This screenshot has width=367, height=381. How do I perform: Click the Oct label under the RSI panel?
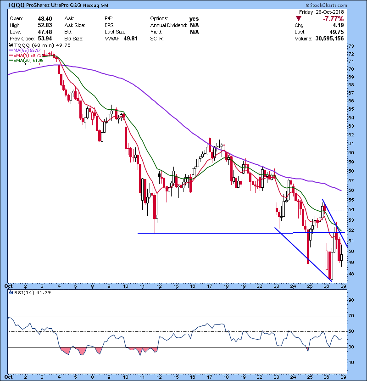click(9, 377)
